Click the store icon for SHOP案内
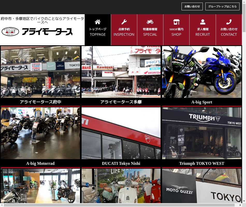The image size is (246, 207). [176, 22]
